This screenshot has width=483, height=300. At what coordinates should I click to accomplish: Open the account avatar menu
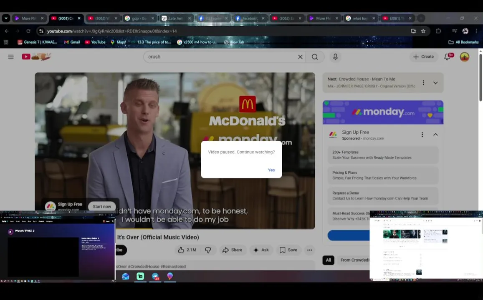(x=464, y=57)
